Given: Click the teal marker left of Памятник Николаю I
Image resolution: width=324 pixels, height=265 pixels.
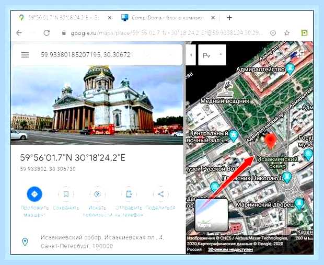Looking at the screenshot, I should click(214, 187).
